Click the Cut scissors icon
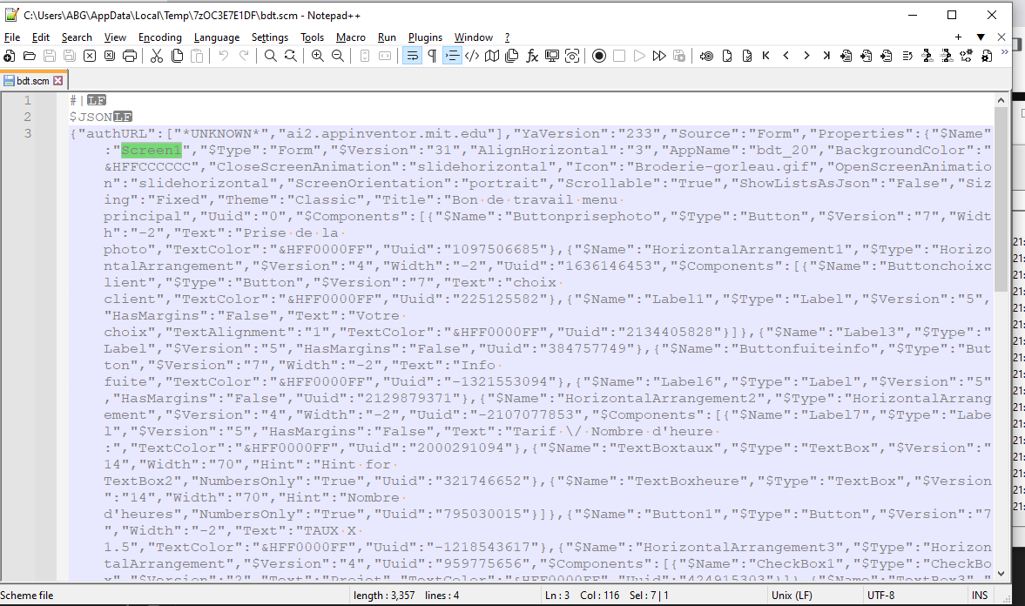 [157, 56]
